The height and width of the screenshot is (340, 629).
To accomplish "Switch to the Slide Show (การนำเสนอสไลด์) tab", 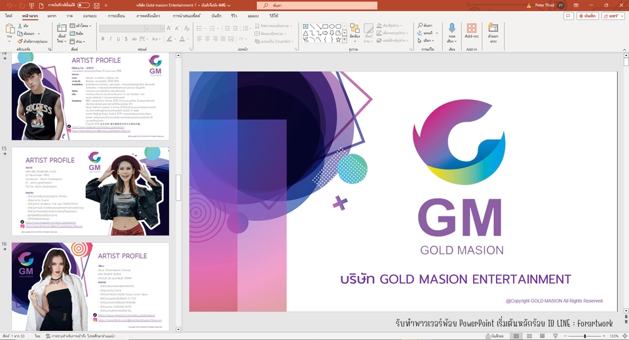I will tap(187, 16).
